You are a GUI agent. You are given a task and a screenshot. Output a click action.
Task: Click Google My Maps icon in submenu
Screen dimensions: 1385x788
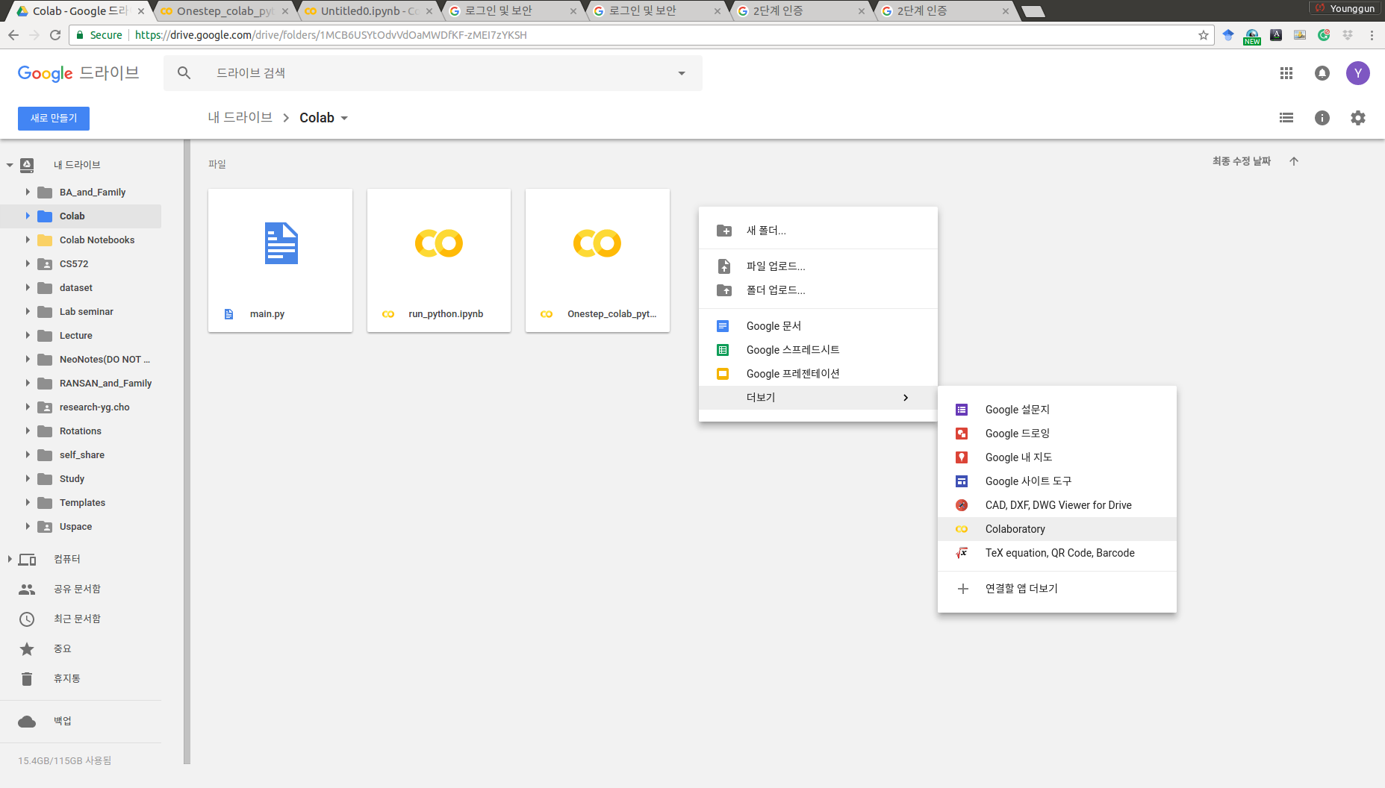pos(962,457)
